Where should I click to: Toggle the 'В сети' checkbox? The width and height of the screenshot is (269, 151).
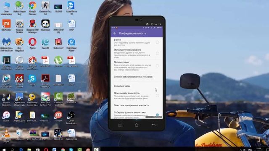[x=157, y=42]
